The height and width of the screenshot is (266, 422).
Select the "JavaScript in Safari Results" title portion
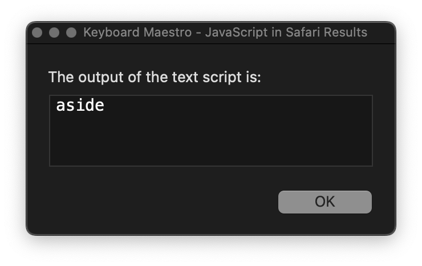point(286,33)
